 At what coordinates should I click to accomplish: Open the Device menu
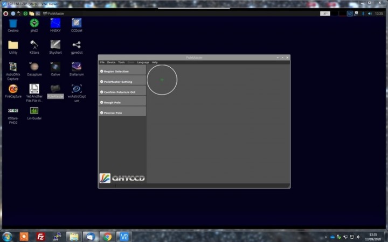[x=111, y=62]
